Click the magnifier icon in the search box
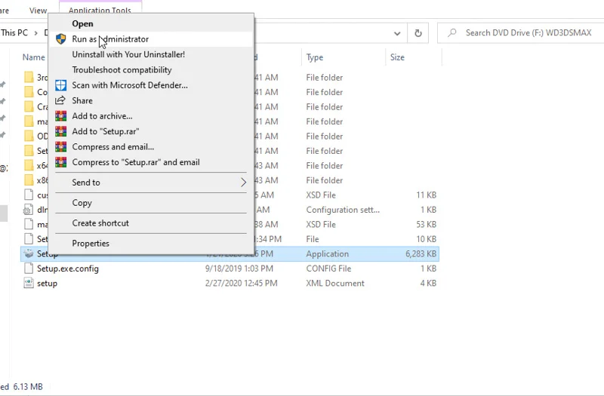Screen dimensions: 604x396 tap(451, 33)
